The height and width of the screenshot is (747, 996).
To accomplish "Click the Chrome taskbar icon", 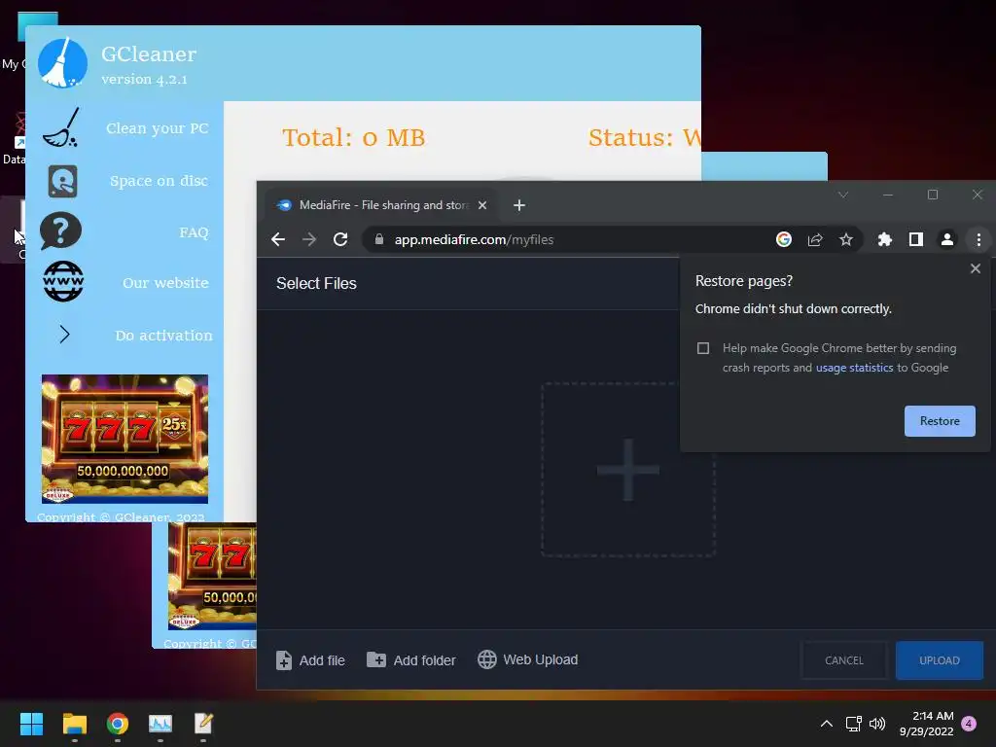I will point(118,724).
